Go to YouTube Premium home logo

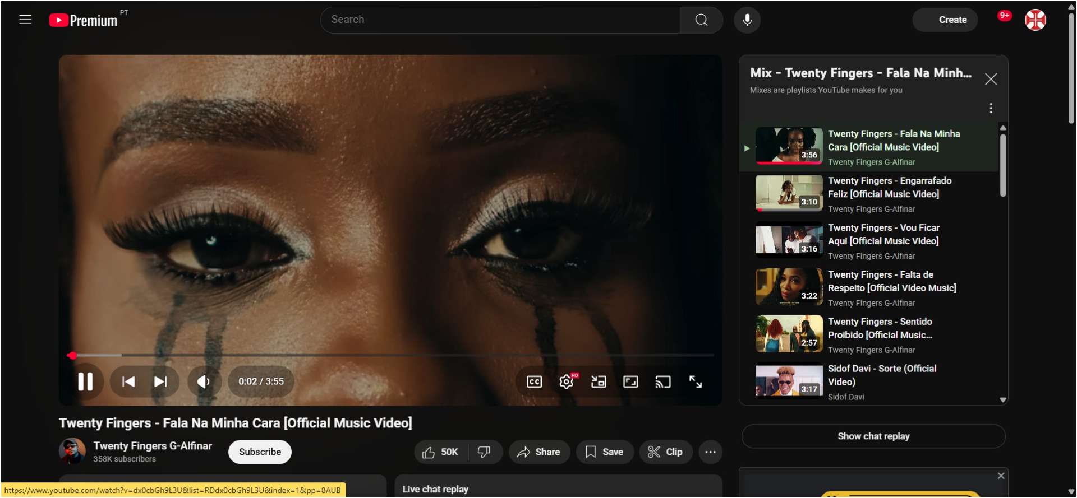(84, 20)
